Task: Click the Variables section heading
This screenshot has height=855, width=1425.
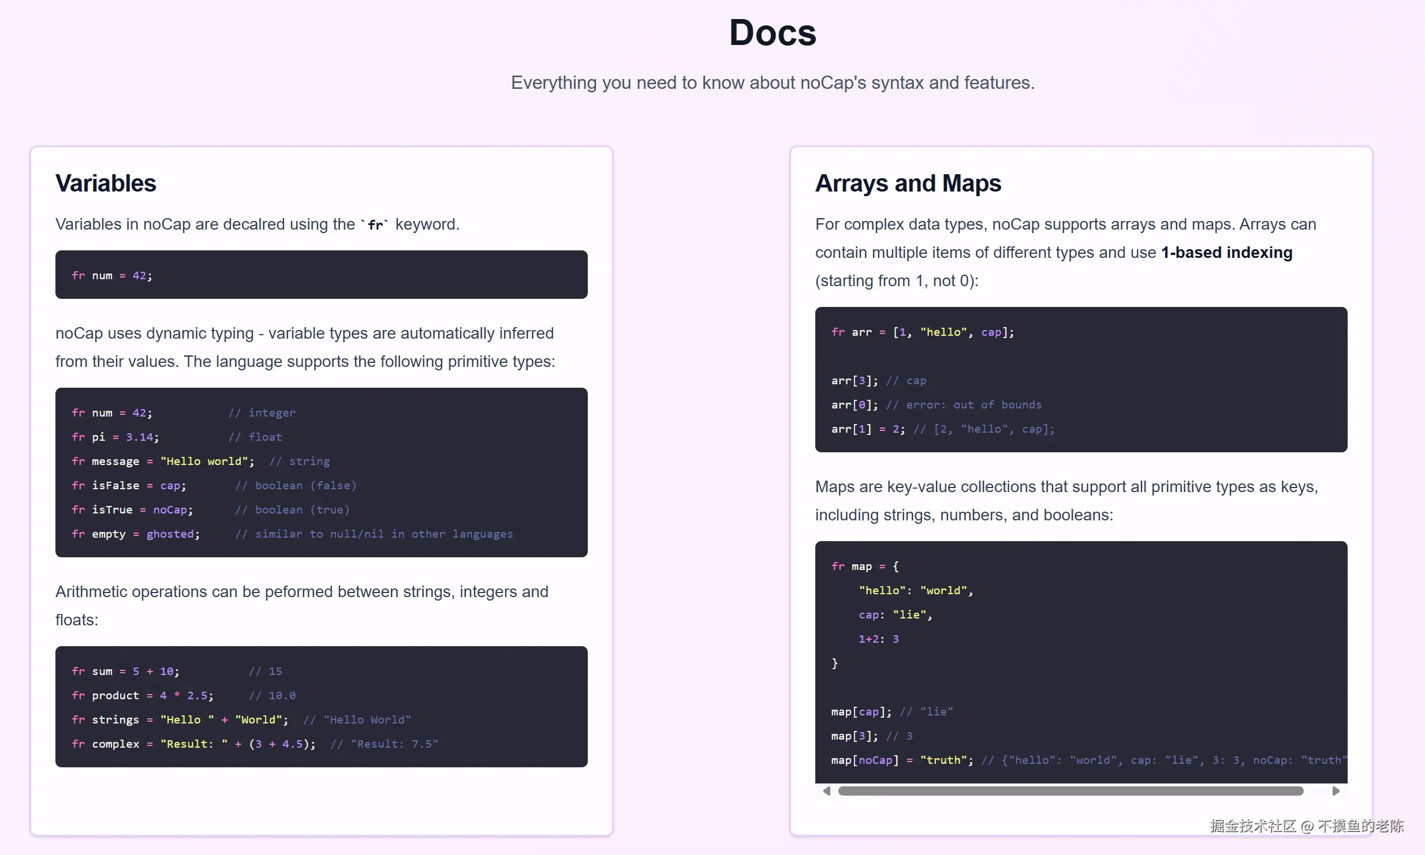Action: pos(106,183)
